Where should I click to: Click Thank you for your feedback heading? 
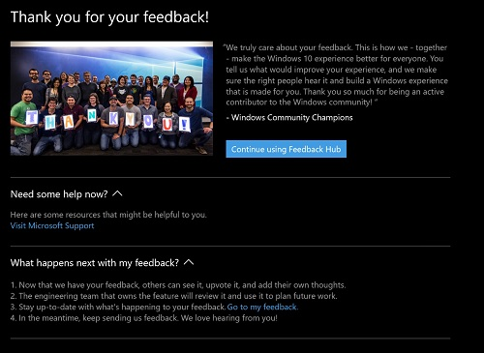coord(109,17)
